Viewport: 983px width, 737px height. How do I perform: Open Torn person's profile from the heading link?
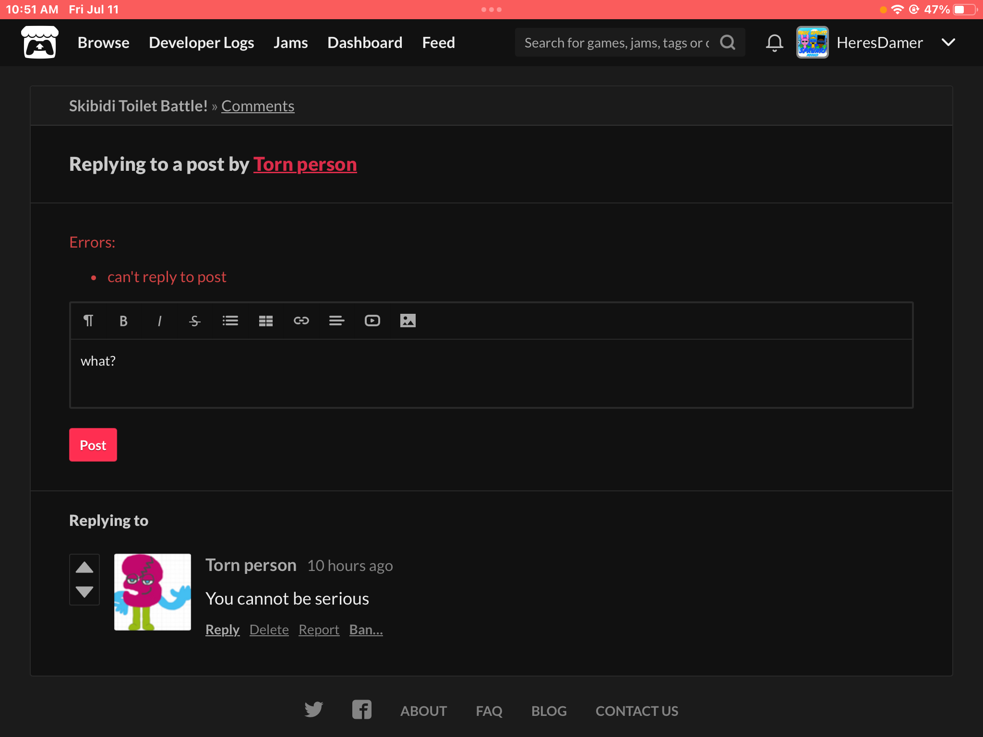pyautogui.click(x=305, y=164)
